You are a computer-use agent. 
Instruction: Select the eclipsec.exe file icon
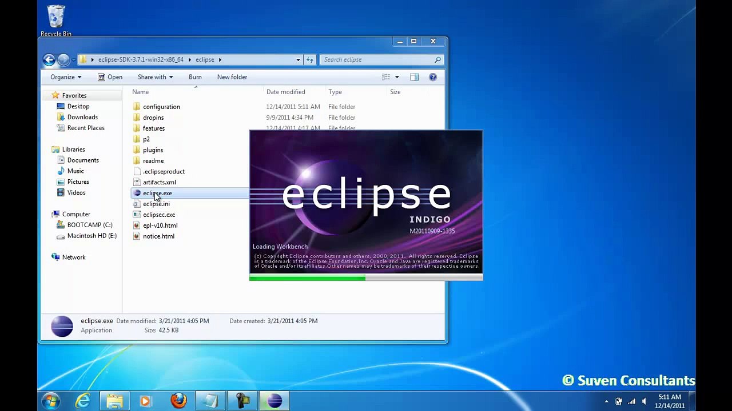click(137, 215)
